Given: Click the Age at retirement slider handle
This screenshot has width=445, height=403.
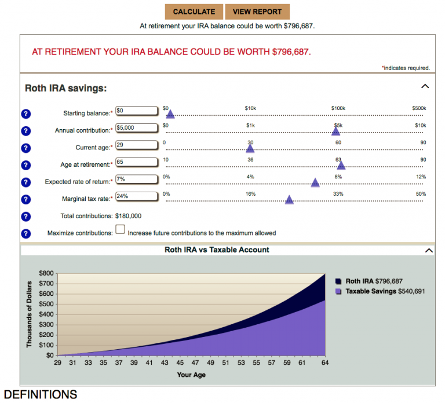Looking at the screenshot, I should (x=341, y=166).
